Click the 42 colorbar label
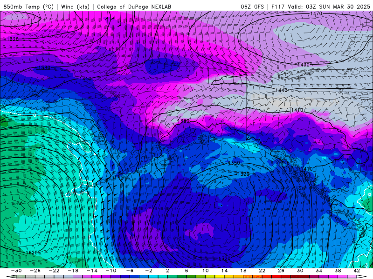The image size is (373, 279). click(x=357, y=271)
